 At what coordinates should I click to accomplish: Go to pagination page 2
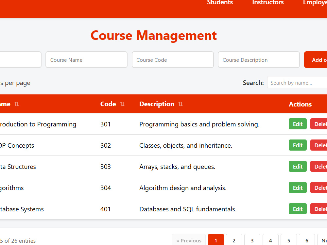point(234,240)
